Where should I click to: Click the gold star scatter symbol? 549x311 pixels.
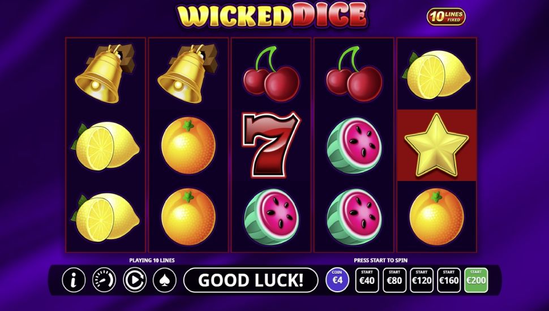coord(436,145)
